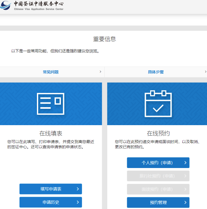Screen dimensions: 207x209
Task: Expand the chevron beside 常见问题
Action: 100,72
